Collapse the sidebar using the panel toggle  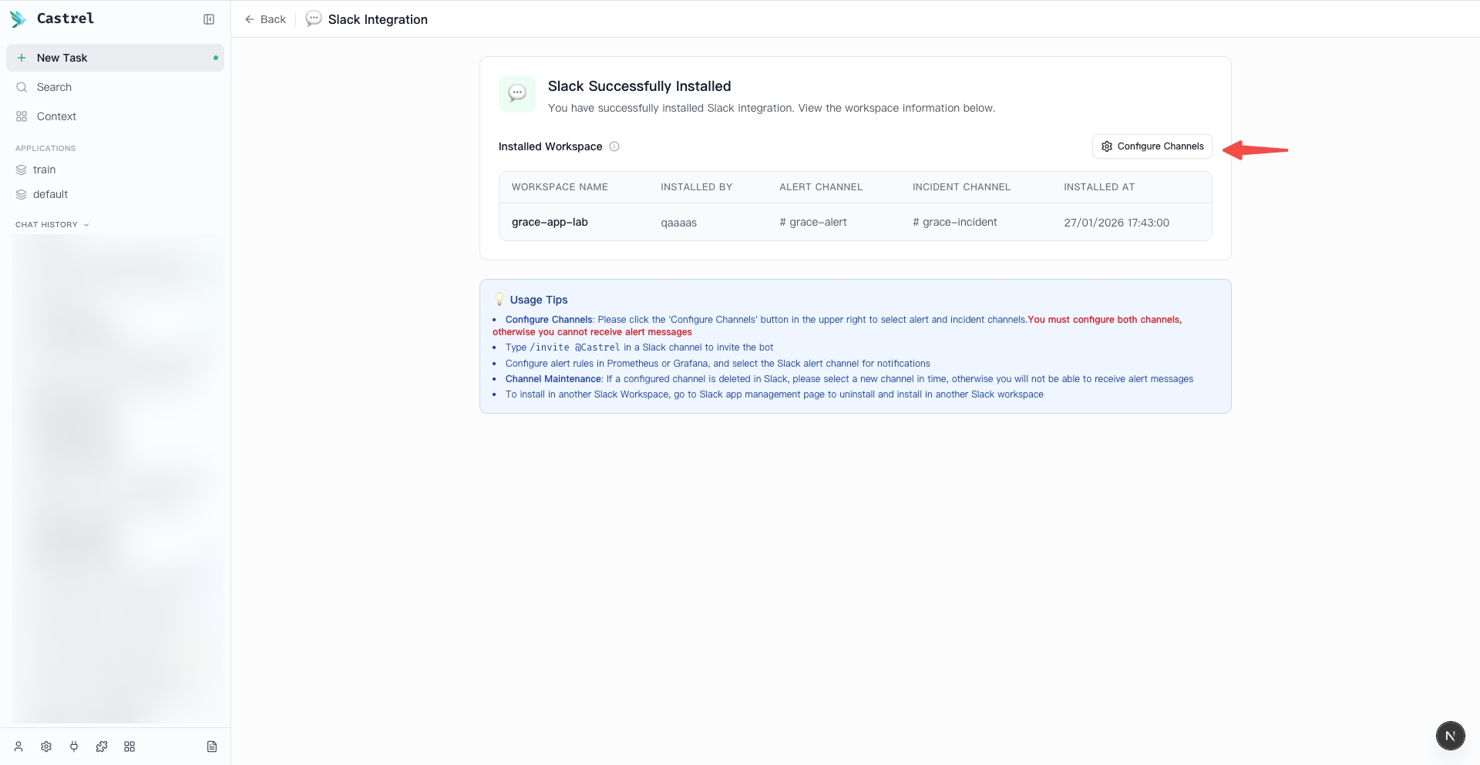pos(209,19)
